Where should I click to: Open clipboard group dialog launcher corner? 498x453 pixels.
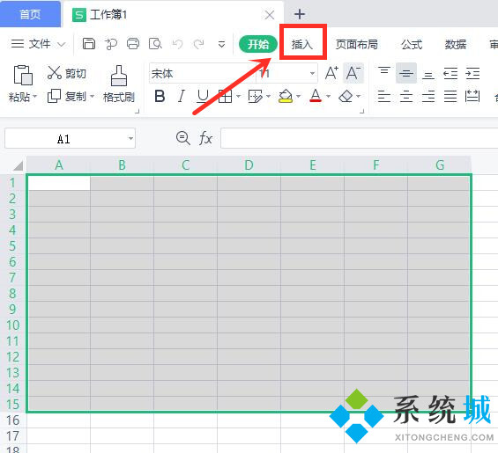click(138, 111)
